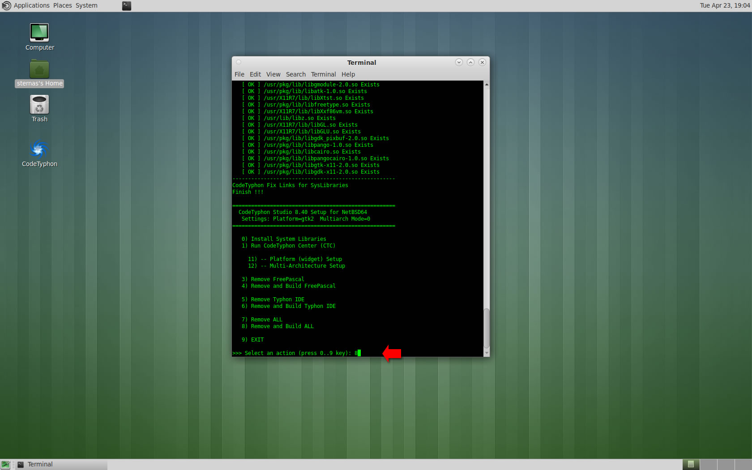Viewport: 752px width, 470px height.
Task: Click the 'Finish !!!' line
Action: (x=248, y=192)
